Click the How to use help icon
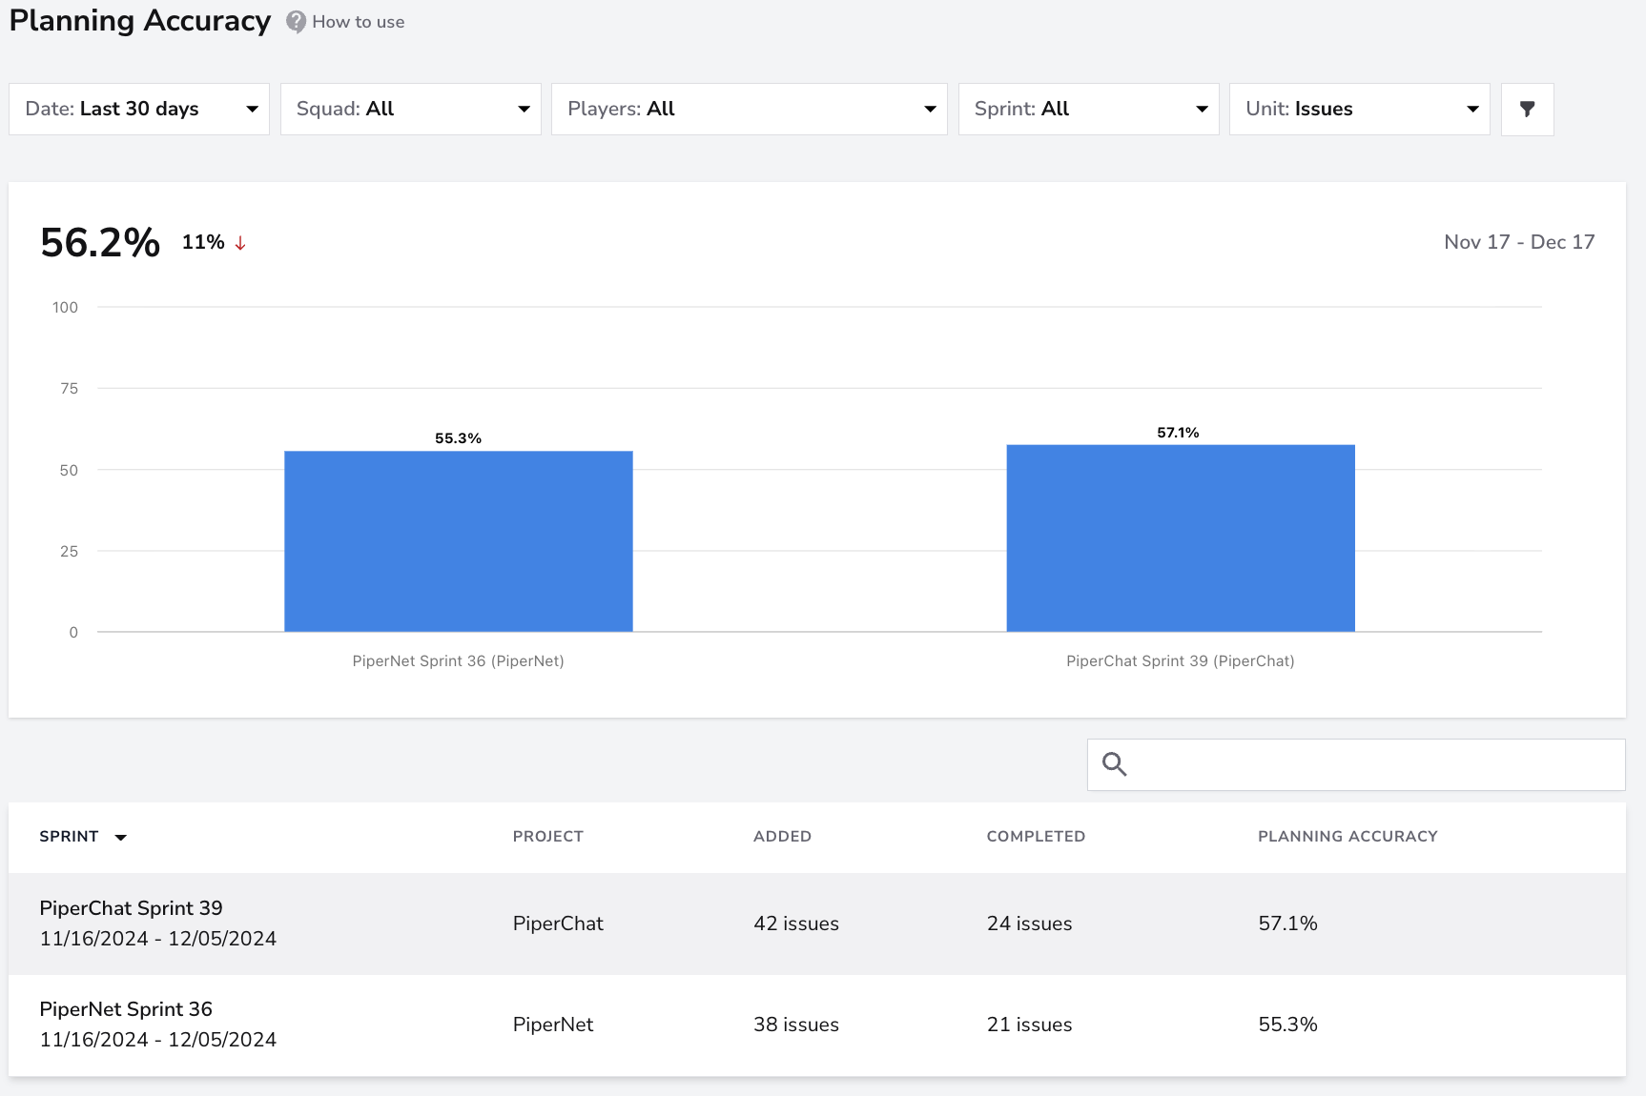The image size is (1646, 1096). [x=297, y=22]
